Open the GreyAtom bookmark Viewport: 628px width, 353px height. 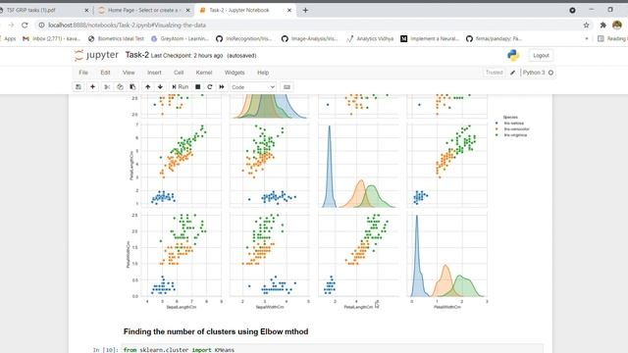coord(180,39)
